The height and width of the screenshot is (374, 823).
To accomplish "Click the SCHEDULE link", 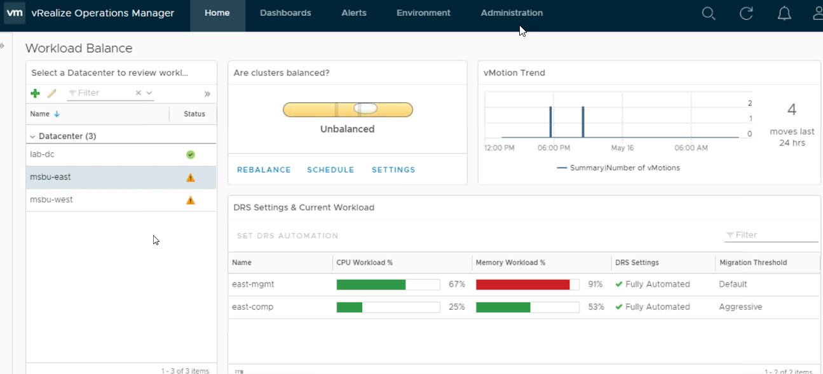I will point(330,170).
